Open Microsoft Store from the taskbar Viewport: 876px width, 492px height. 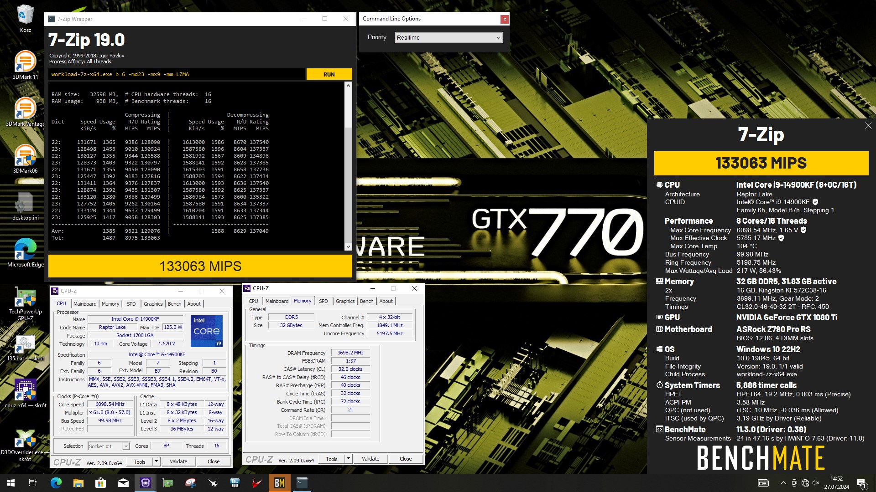point(100,483)
